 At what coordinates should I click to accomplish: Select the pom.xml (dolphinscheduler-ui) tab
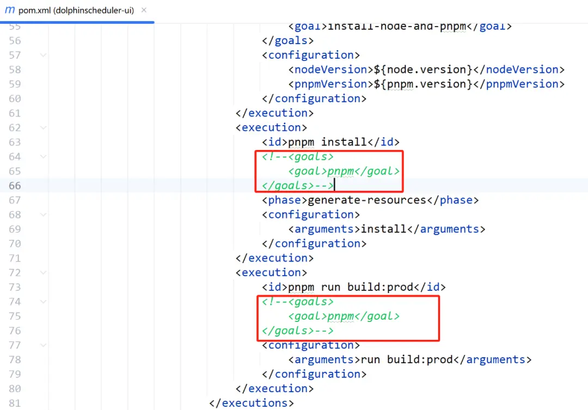(x=76, y=10)
